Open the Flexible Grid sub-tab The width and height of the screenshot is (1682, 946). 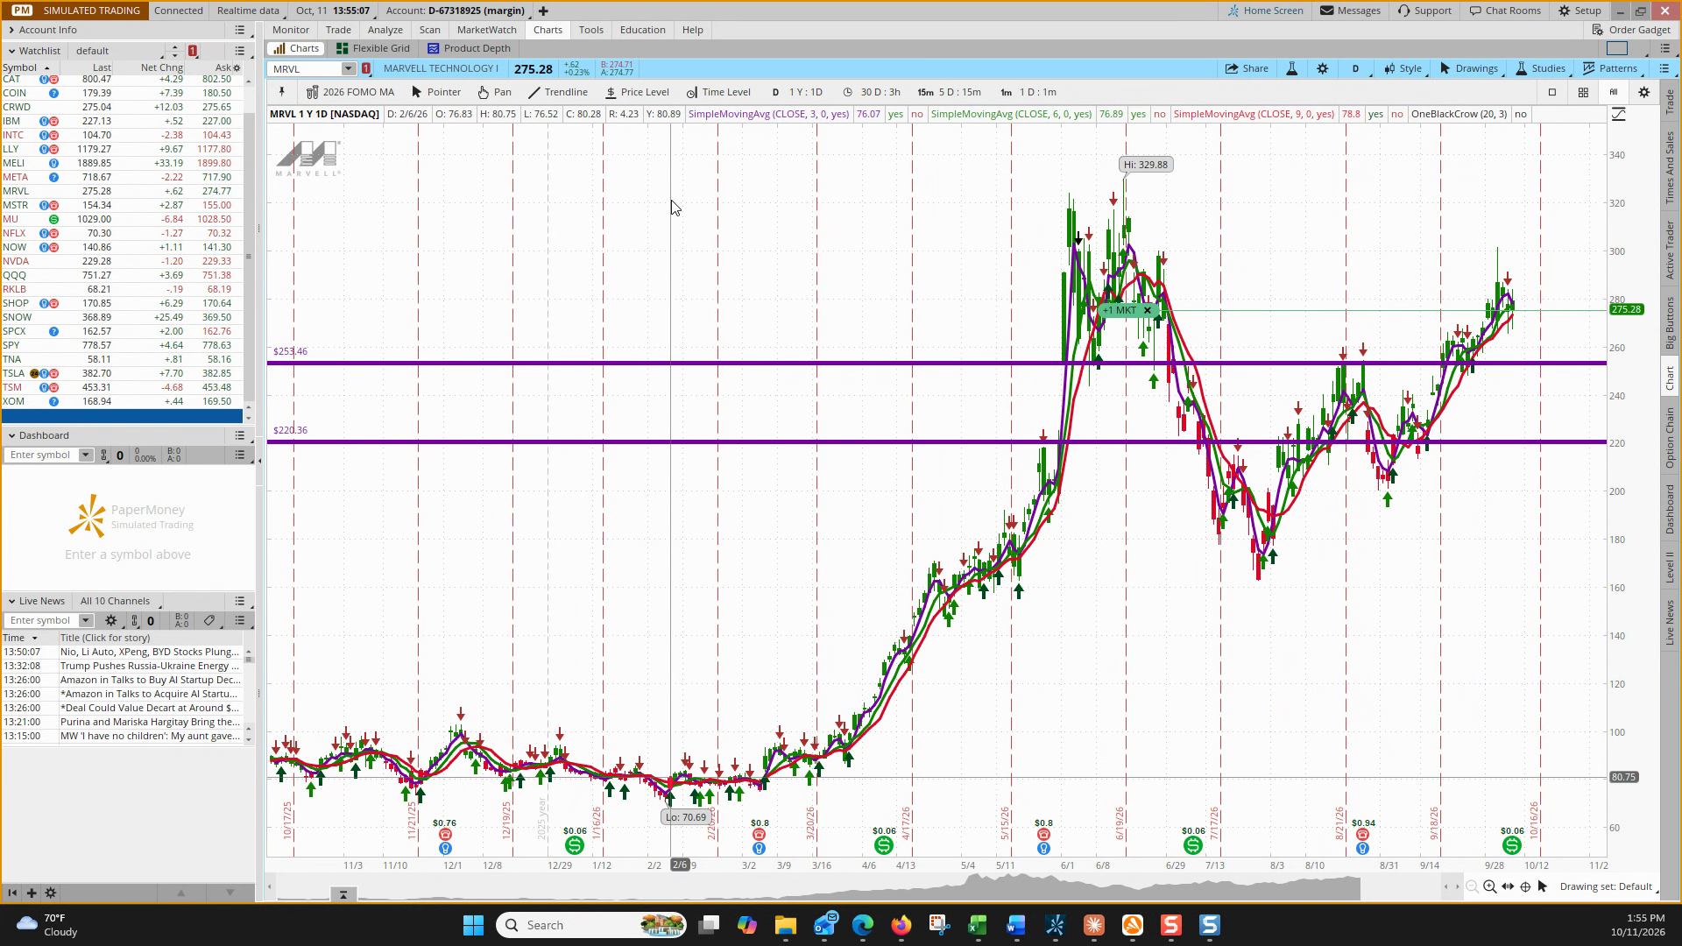[x=372, y=48]
